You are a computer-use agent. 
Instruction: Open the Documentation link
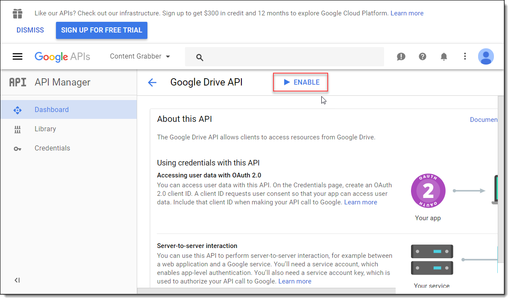[x=484, y=120]
